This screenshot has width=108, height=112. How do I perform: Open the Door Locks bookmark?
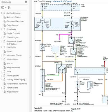point(11,29)
